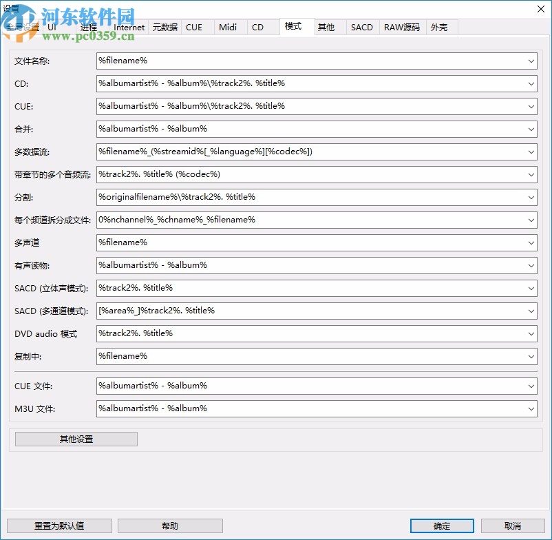Open the 多数据流 dropdown list
The height and width of the screenshot is (540, 552).
pyautogui.click(x=531, y=152)
